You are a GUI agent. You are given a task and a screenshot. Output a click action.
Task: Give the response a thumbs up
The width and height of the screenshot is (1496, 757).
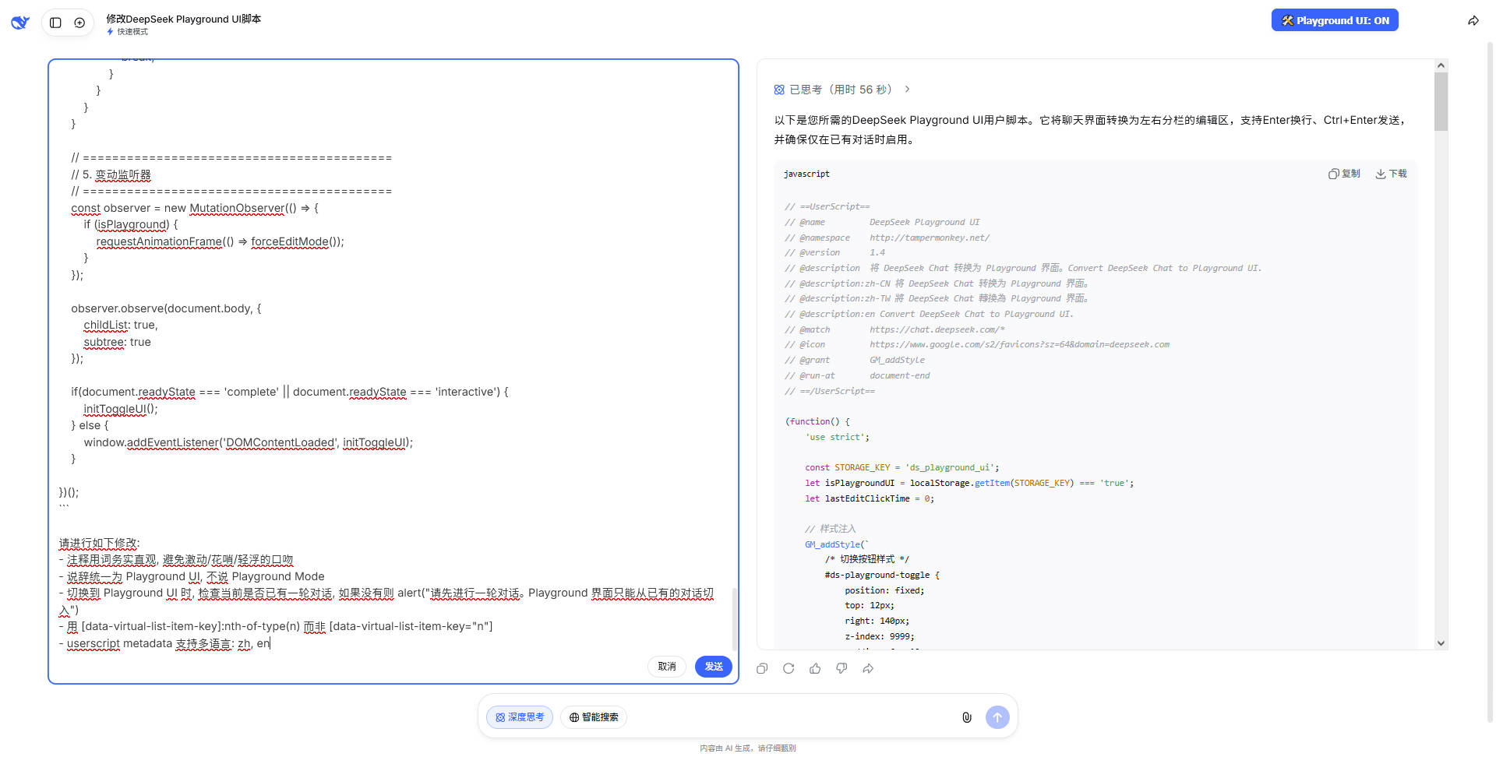[815, 668]
